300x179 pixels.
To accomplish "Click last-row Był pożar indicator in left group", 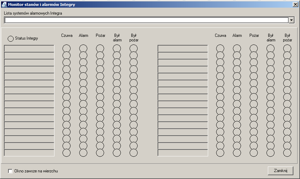I will click(133, 153).
